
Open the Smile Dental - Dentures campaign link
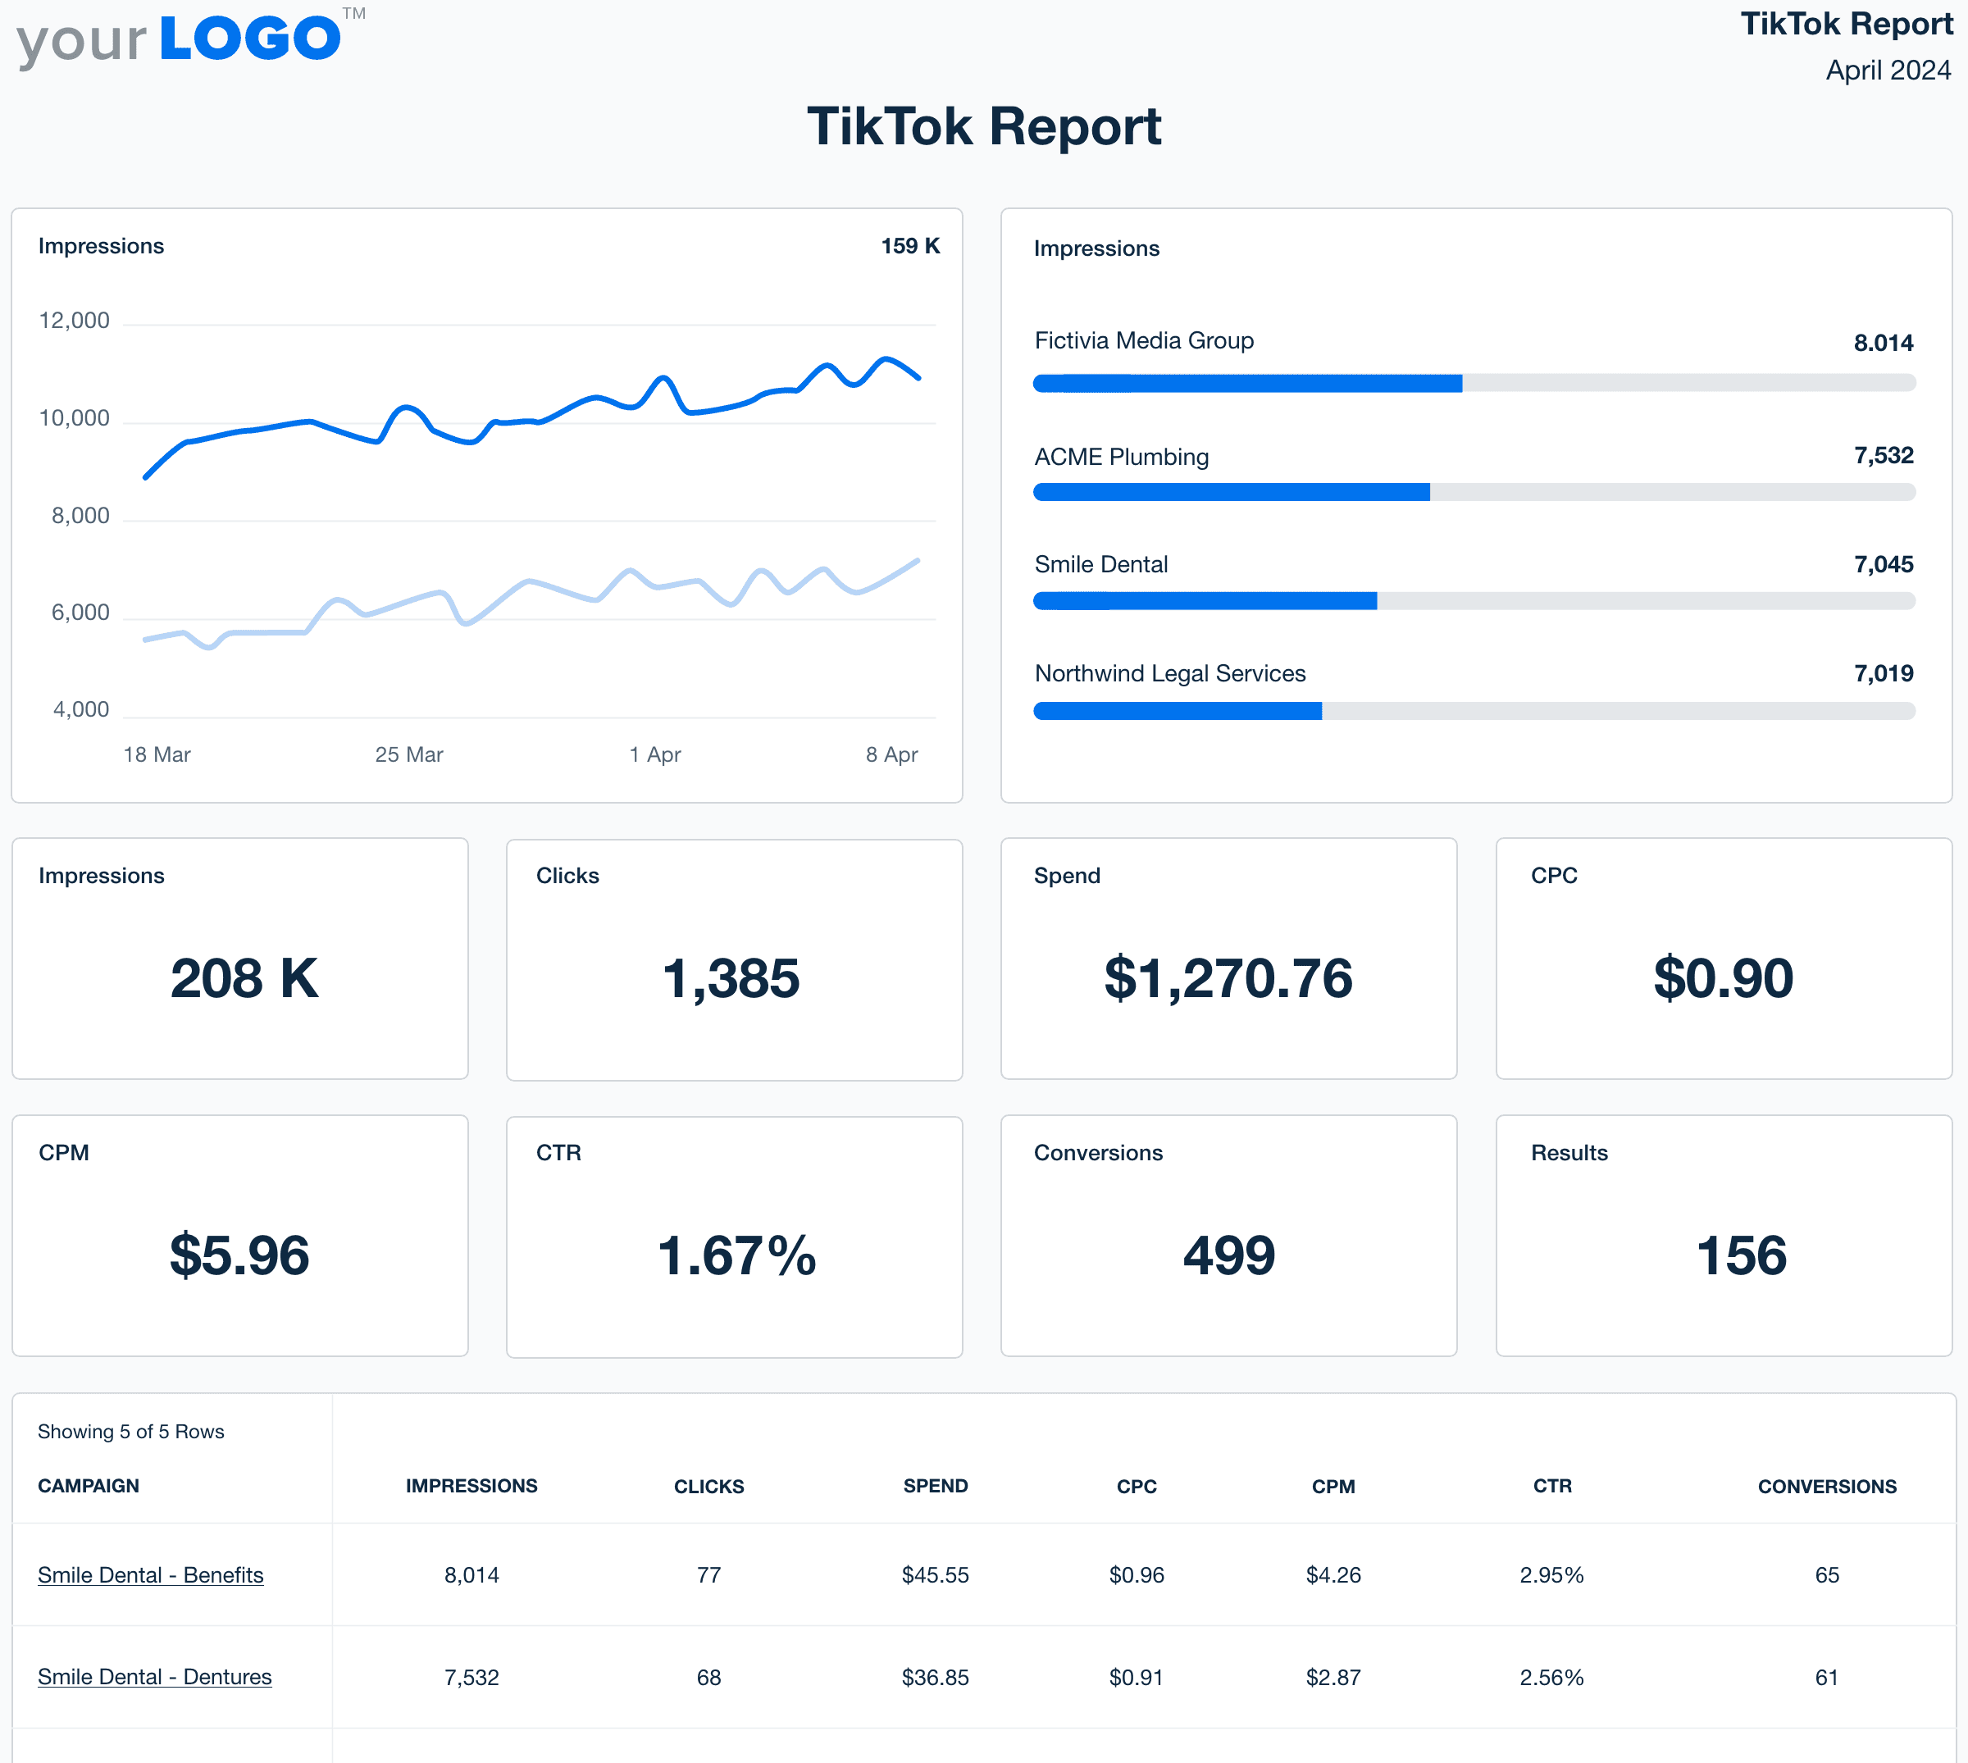[154, 1677]
